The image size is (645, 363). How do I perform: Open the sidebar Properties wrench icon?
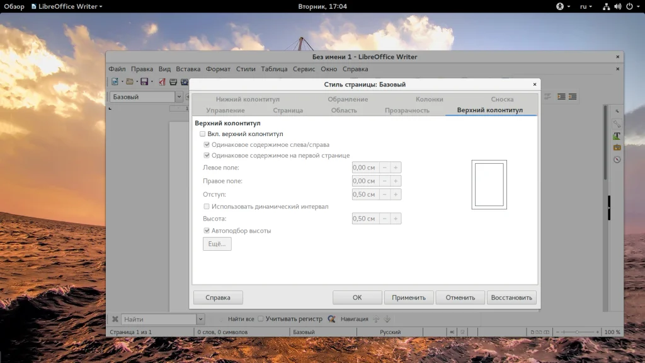(x=617, y=124)
